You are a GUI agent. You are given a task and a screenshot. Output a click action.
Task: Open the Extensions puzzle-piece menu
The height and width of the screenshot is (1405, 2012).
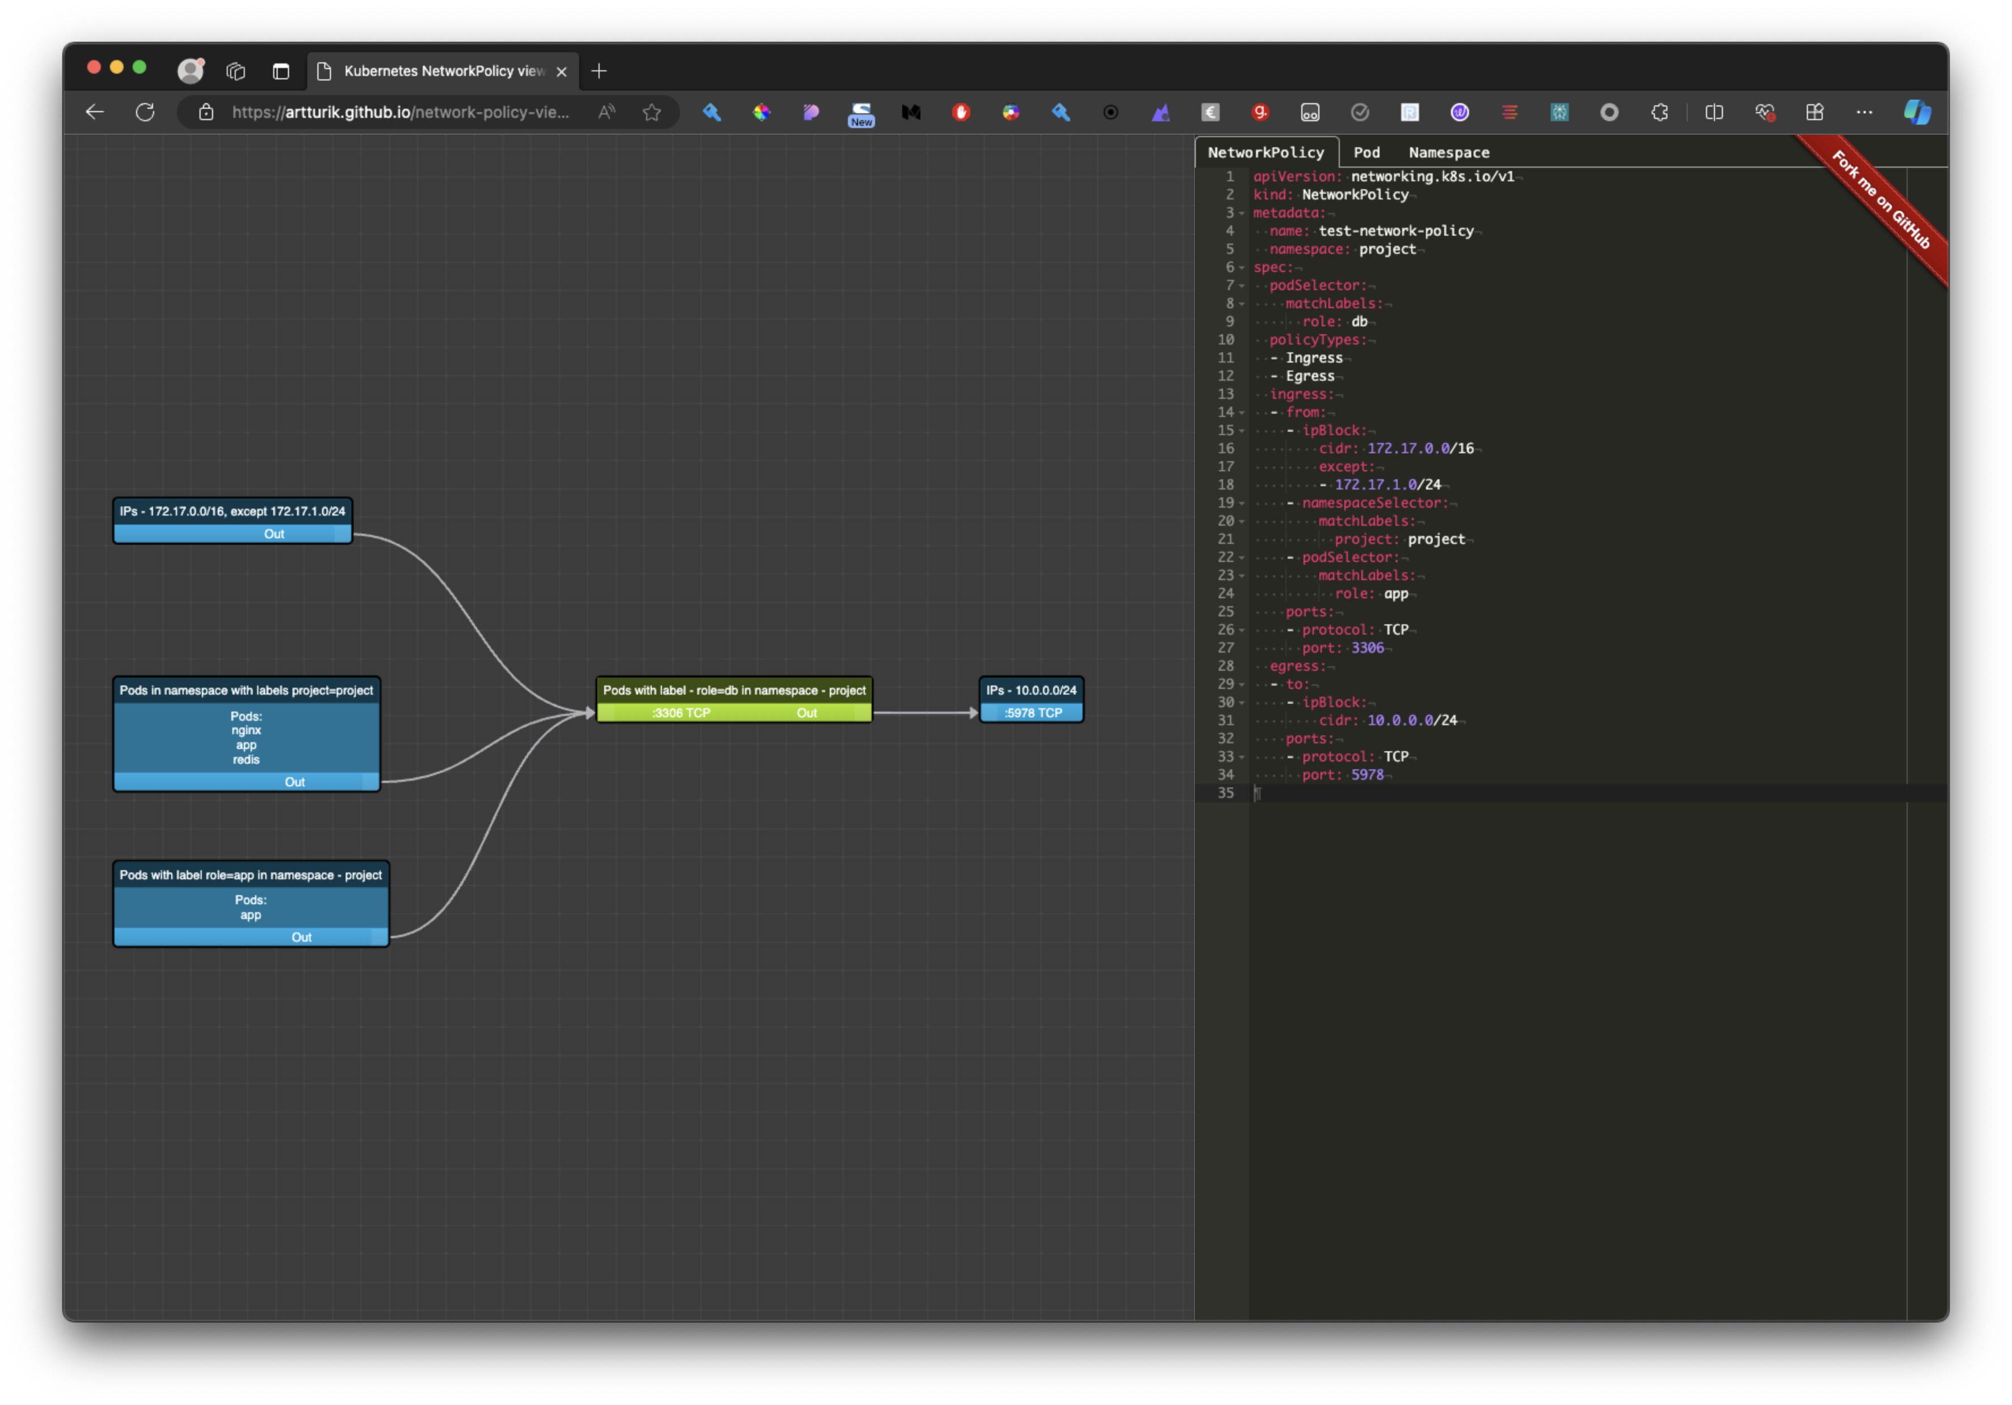[1659, 112]
